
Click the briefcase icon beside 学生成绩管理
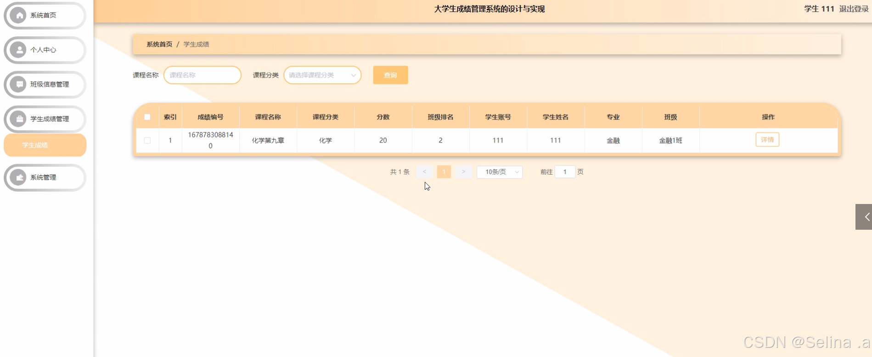coord(19,119)
